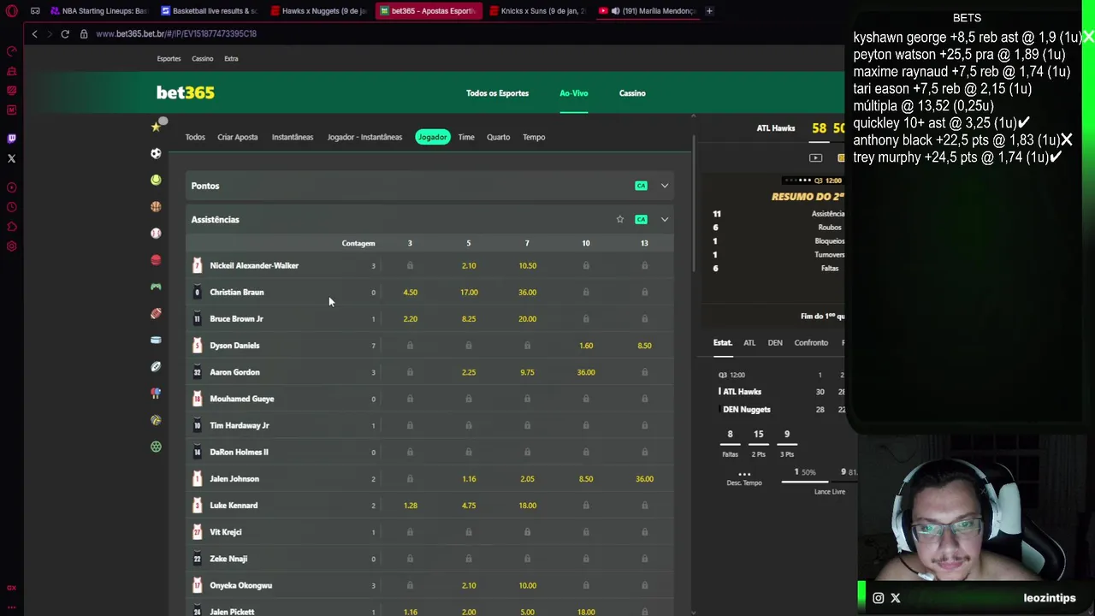Select the green gamepad esports icon
1095x616 pixels.
coord(156,287)
